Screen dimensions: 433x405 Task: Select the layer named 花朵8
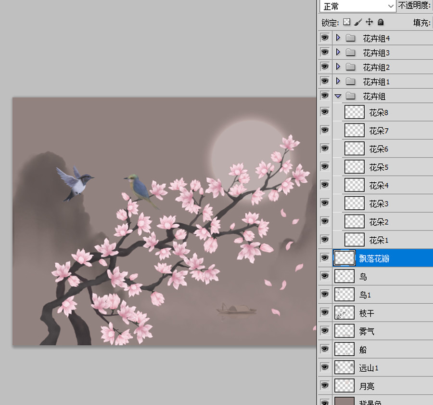pyautogui.click(x=379, y=113)
